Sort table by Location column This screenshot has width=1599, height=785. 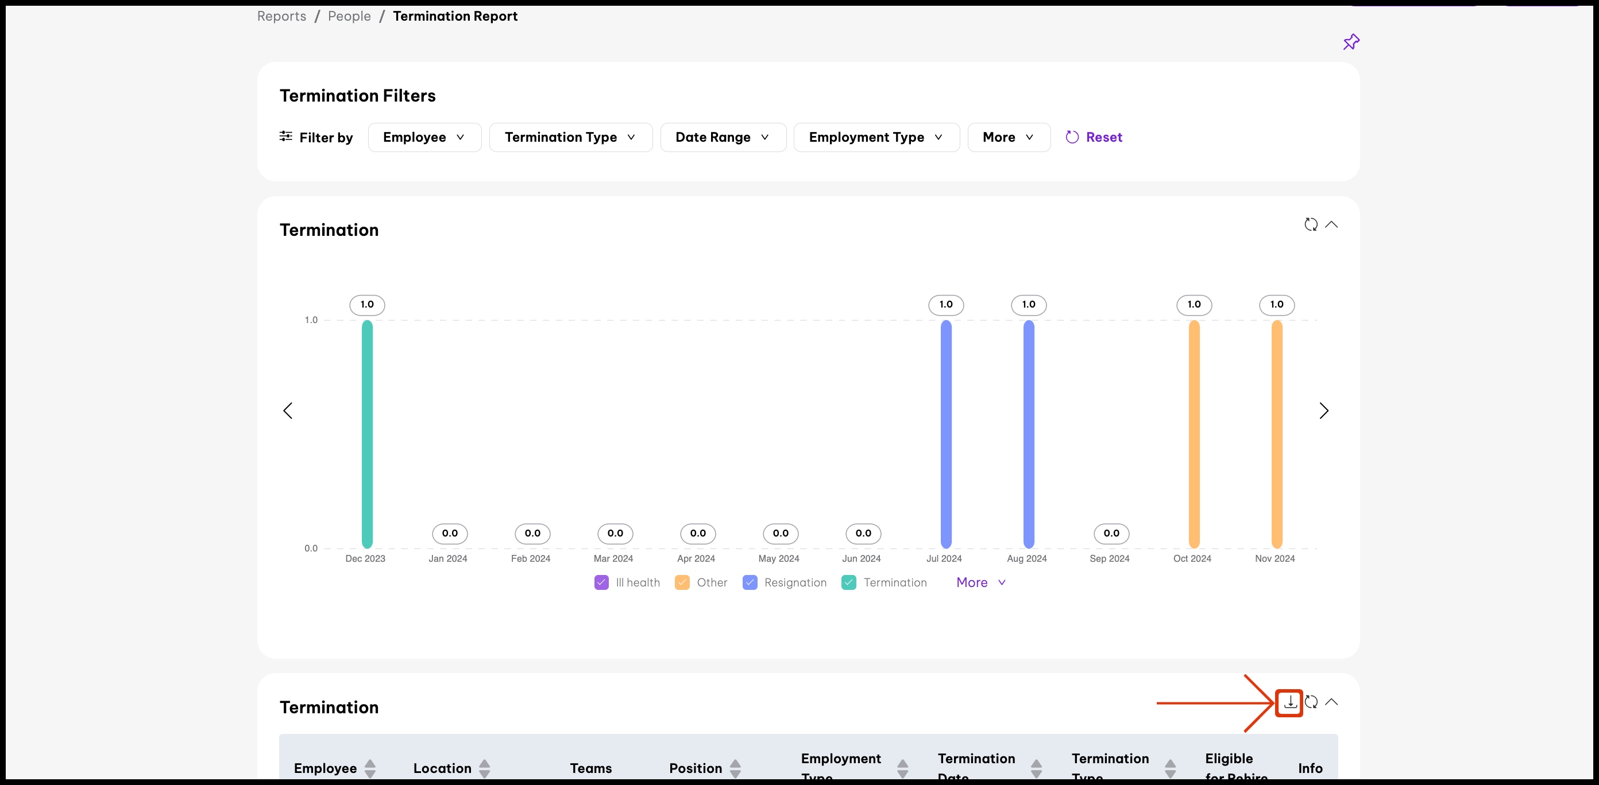click(x=484, y=768)
